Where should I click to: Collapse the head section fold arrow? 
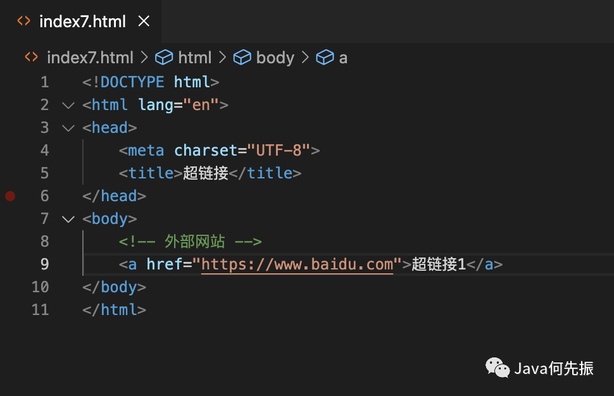tap(68, 128)
